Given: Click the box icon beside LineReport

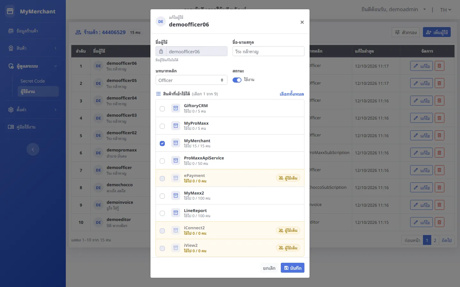Looking at the screenshot, I should [x=176, y=213].
